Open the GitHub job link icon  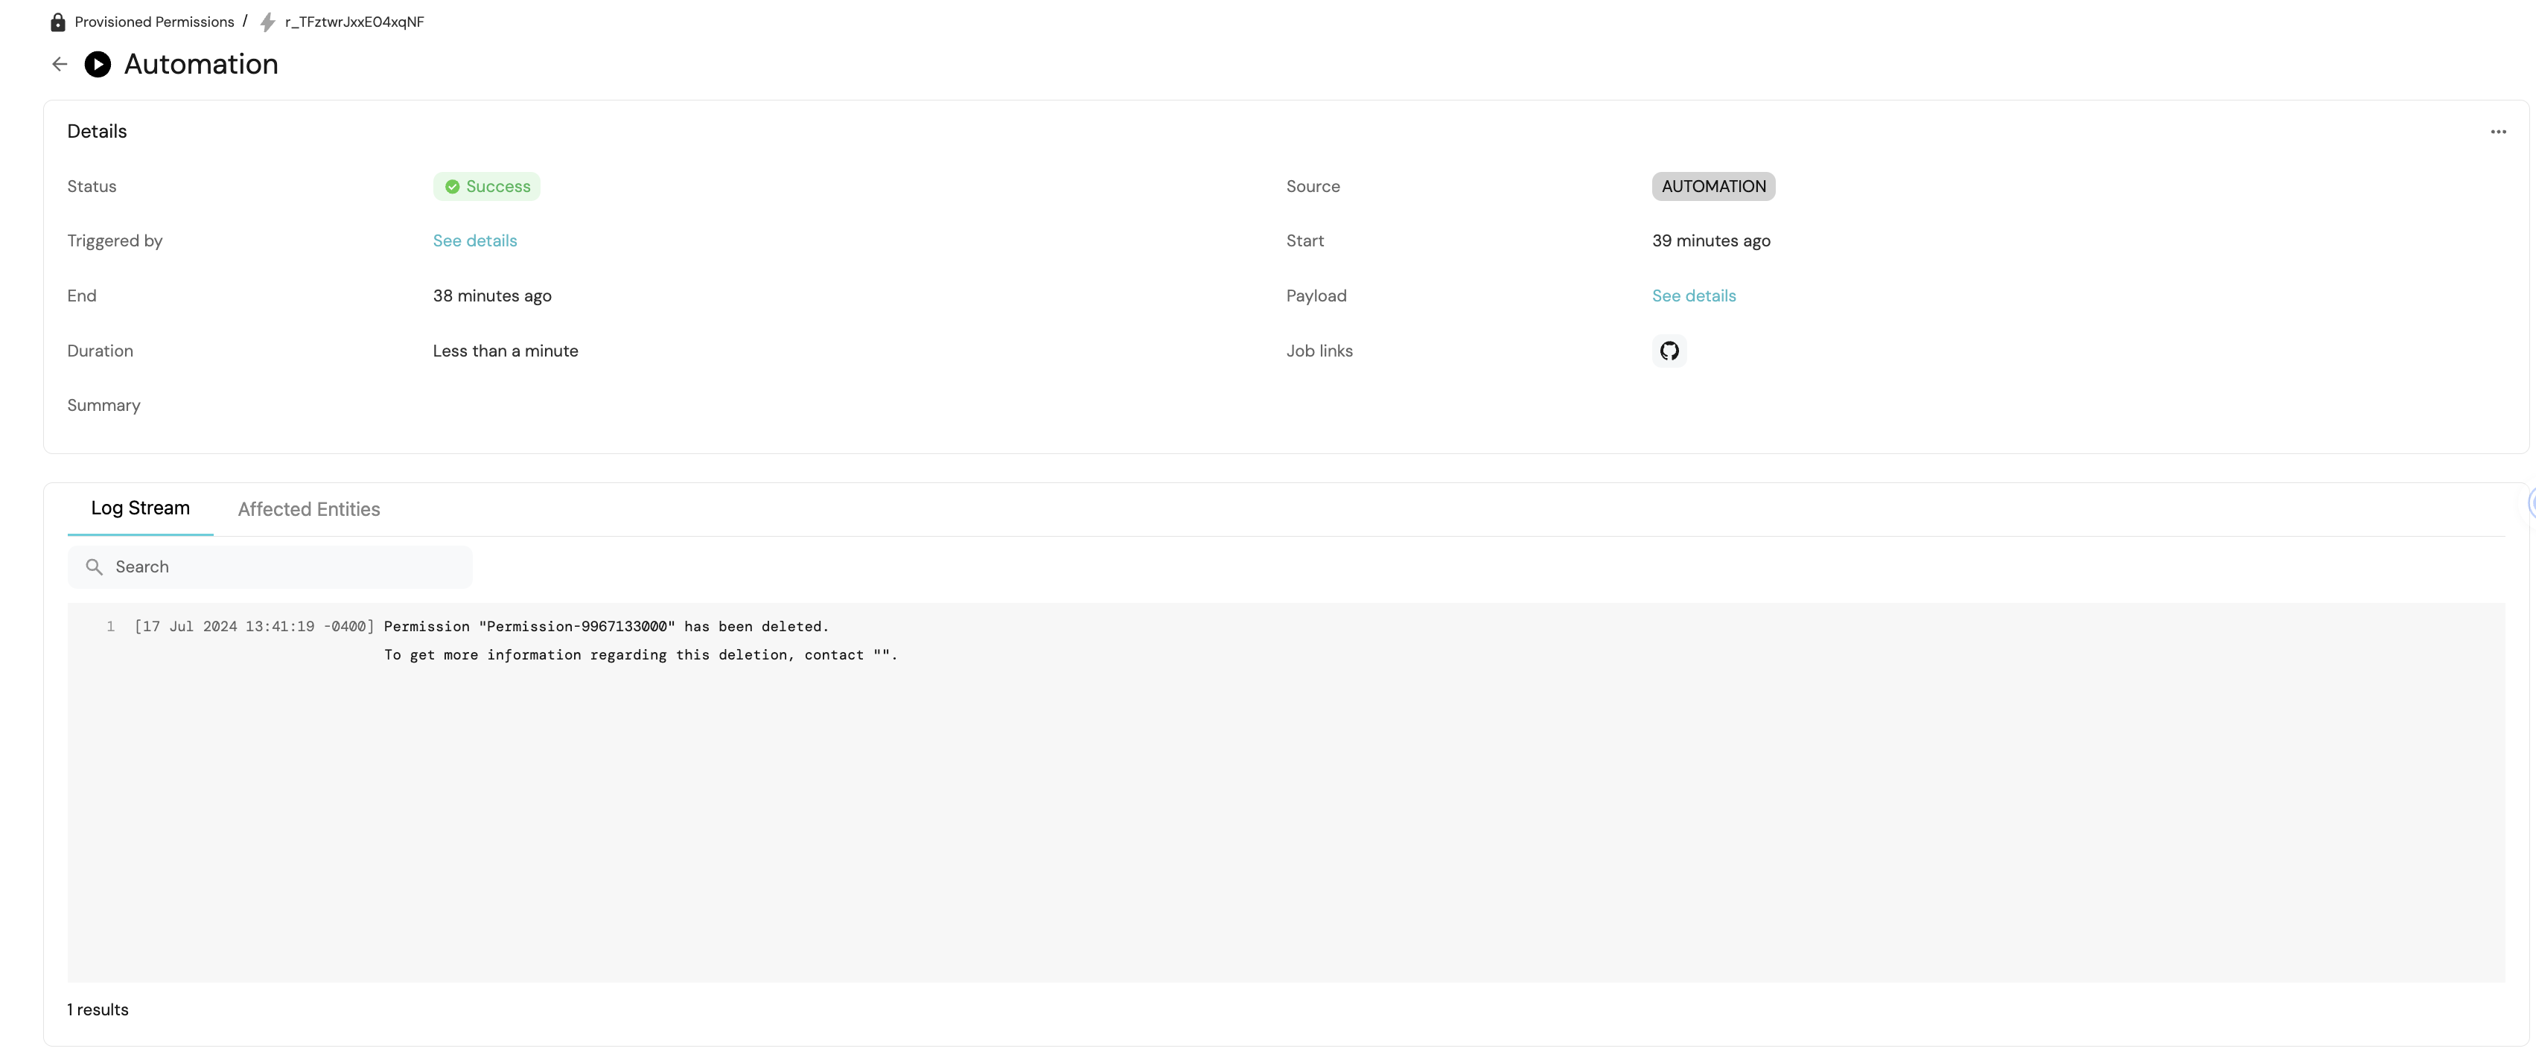coord(1669,351)
